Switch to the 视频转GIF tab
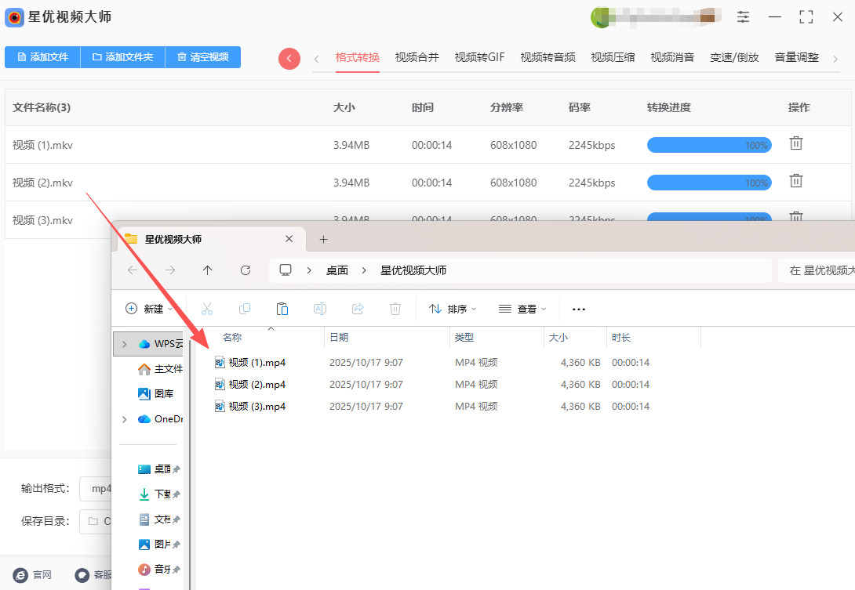Viewport: 855px width, 590px height. pos(479,57)
